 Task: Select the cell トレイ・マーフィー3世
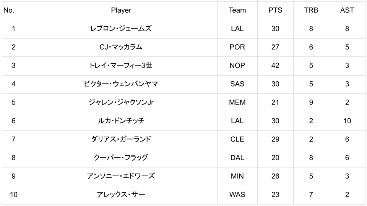pyautogui.click(x=121, y=66)
